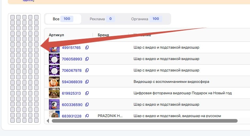250x136 pixels.
Task: Open article link 619925313
Action: pos(71,93)
